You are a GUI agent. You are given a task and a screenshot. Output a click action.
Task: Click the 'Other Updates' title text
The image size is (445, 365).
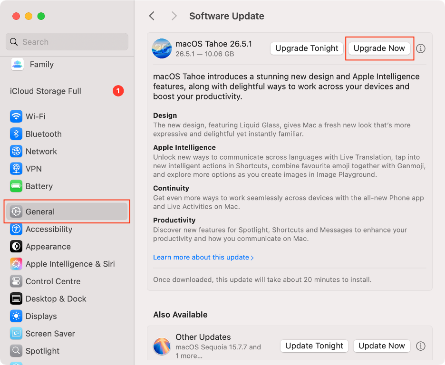(x=203, y=337)
